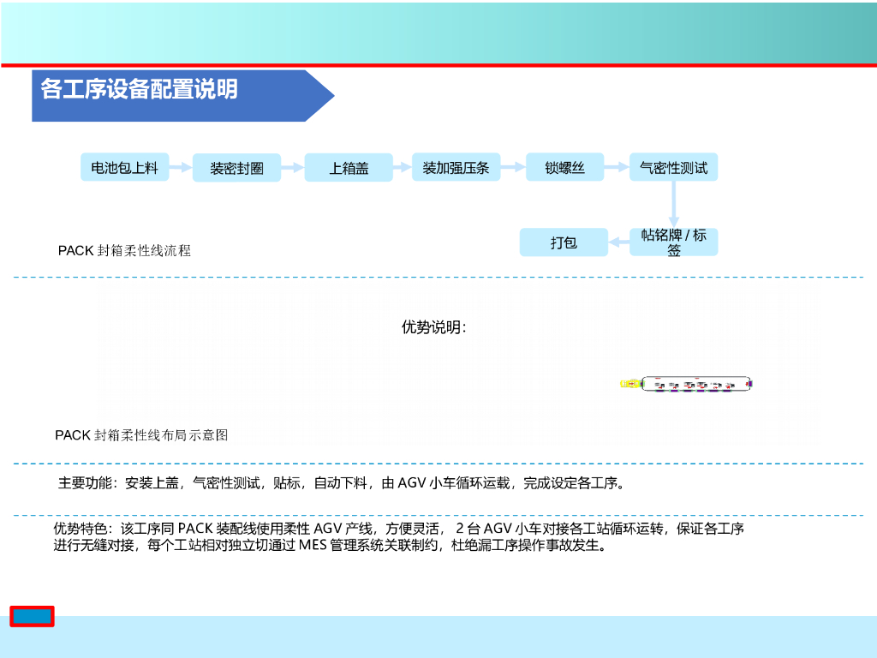Click the 锁螺丝 step box
This screenshot has width=877, height=658.
[564, 167]
